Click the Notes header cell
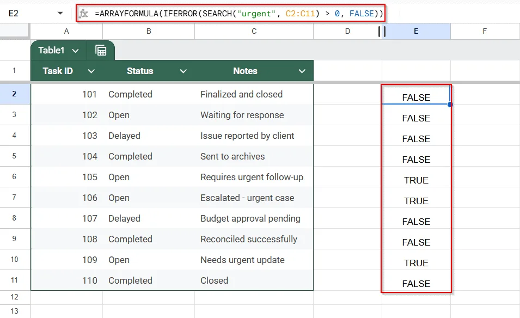Screen dimensions: 520x318 click(x=254, y=71)
